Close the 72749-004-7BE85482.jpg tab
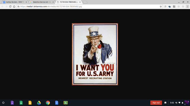The width and height of the screenshot is (190, 106). (80, 2)
